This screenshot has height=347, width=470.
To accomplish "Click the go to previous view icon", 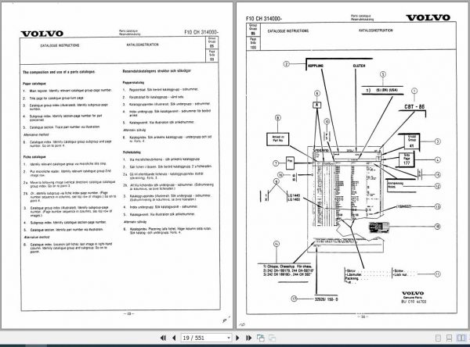I will point(261,338).
